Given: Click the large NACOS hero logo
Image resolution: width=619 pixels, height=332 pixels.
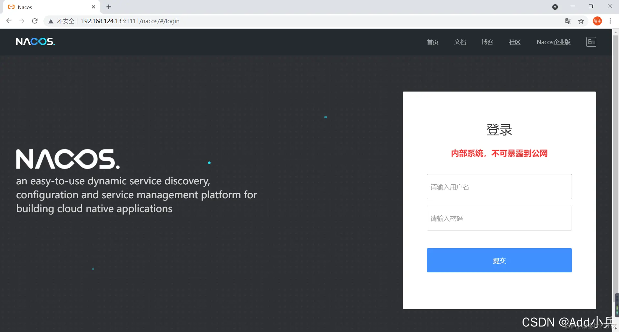Looking at the screenshot, I should [68, 159].
